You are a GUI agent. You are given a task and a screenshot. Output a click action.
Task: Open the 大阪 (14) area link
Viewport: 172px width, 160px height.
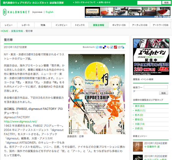click(x=140, y=124)
